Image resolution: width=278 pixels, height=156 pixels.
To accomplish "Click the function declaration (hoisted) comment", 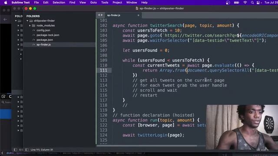I will point(153,115).
